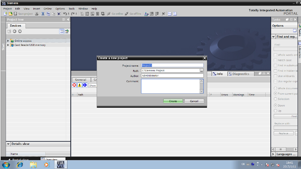
Task: Click the Open project toolbar icon
Action: 11,14
